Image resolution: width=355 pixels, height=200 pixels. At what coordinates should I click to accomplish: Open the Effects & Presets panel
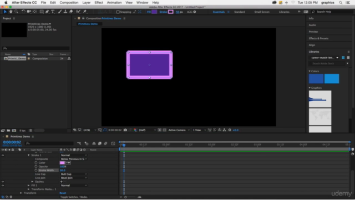[318, 38]
